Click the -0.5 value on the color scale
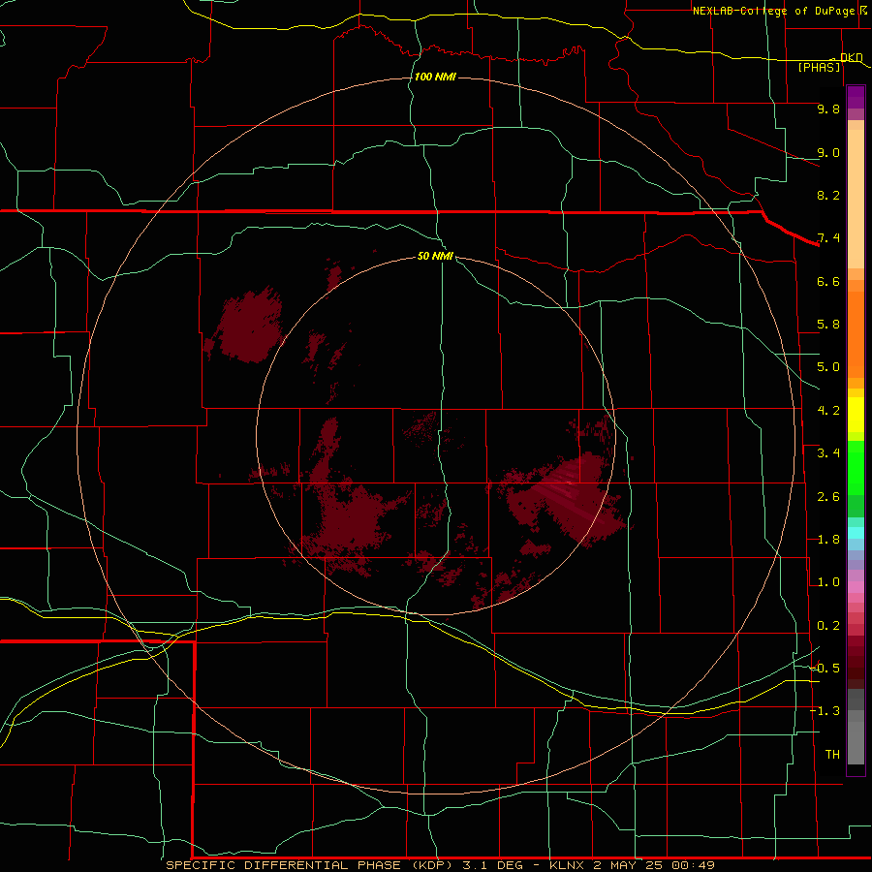This screenshot has height=872, width=872. [x=825, y=669]
